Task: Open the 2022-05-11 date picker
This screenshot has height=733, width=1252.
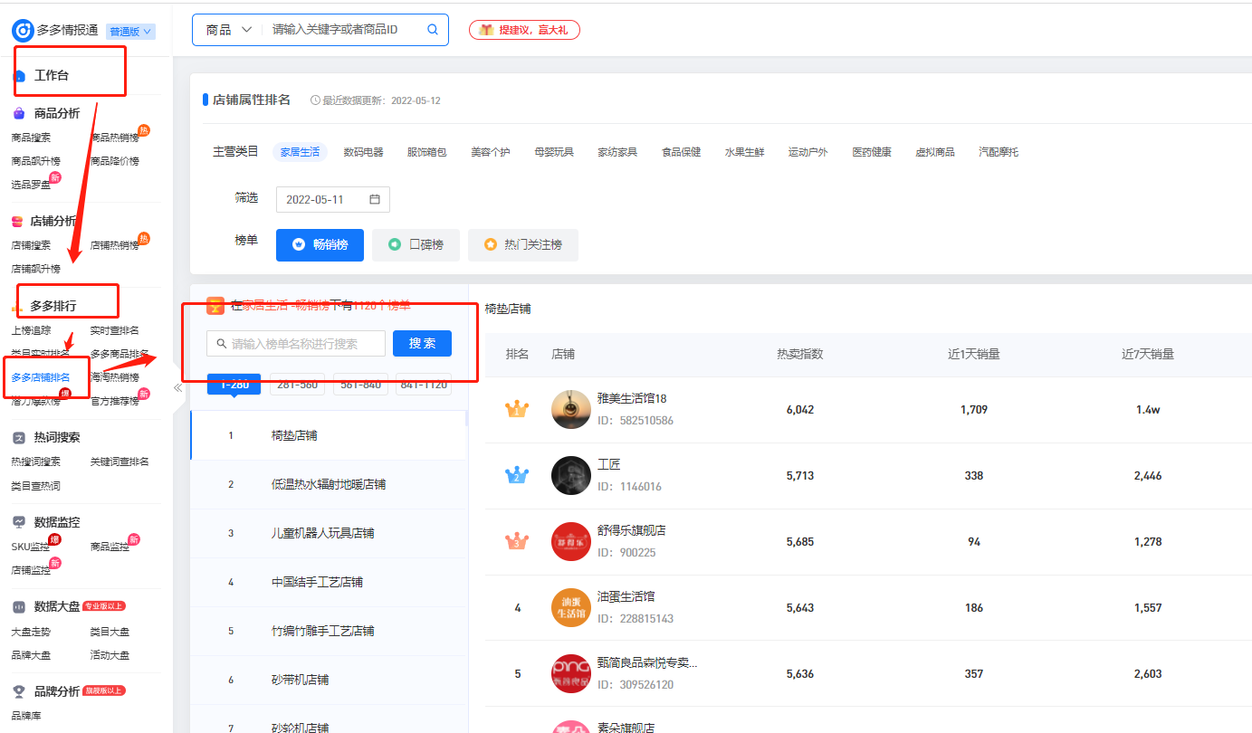Action: (333, 199)
